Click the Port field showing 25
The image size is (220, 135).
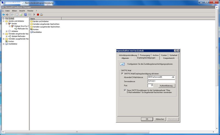150,85
